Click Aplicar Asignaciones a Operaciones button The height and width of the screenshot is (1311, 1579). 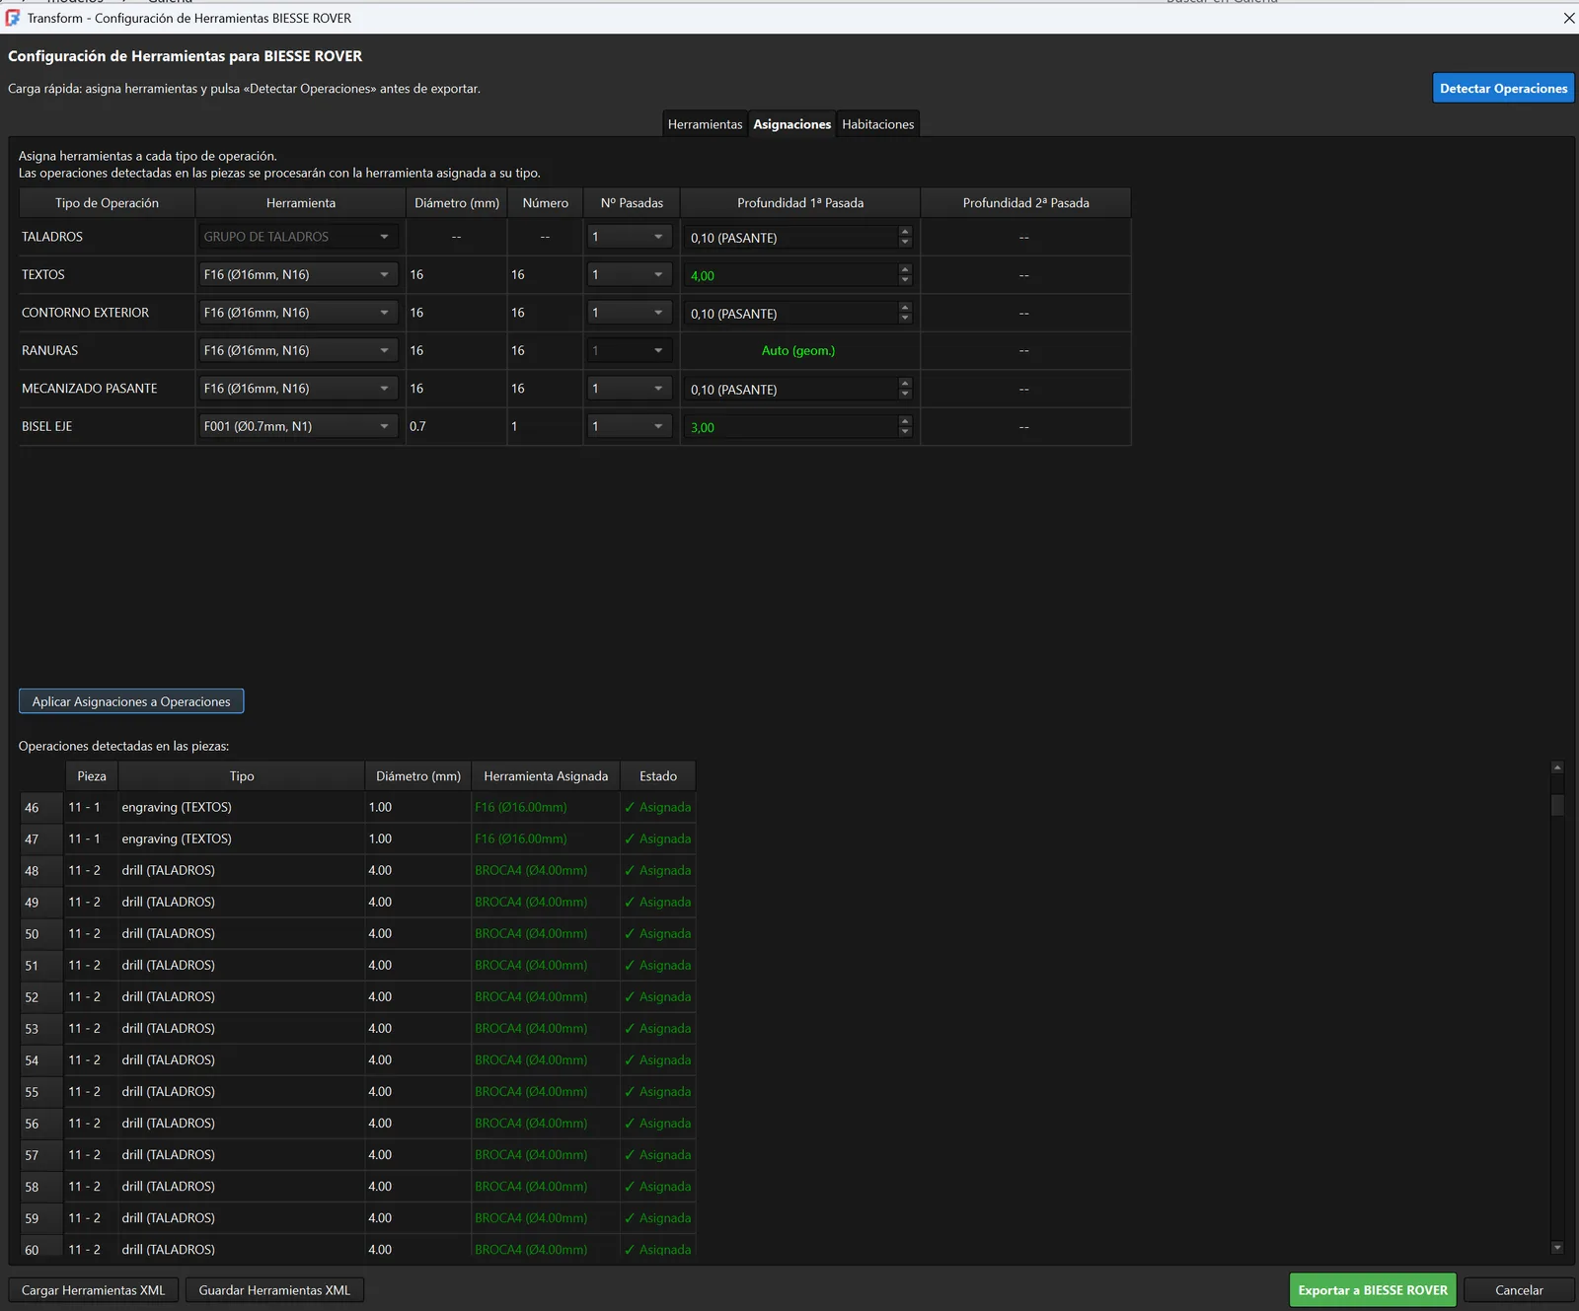[x=131, y=701]
